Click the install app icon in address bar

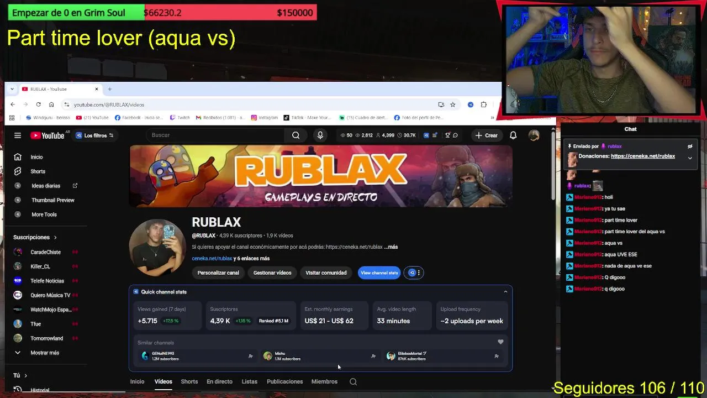pyautogui.click(x=441, y=104)
